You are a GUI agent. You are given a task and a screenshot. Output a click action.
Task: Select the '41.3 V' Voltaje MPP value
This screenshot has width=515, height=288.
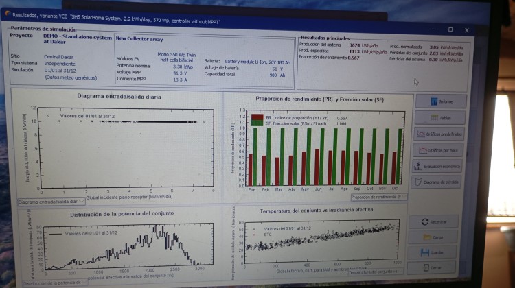180,73
